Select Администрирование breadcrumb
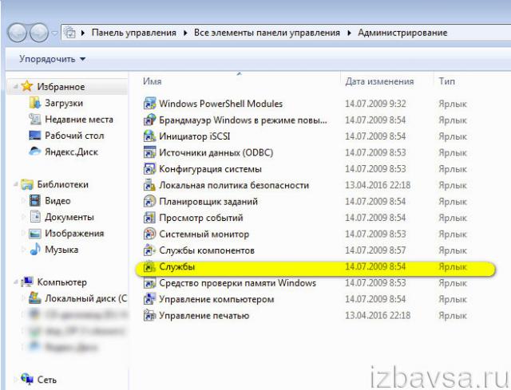Viewport: 511px width, 390px height. [402, 33]
